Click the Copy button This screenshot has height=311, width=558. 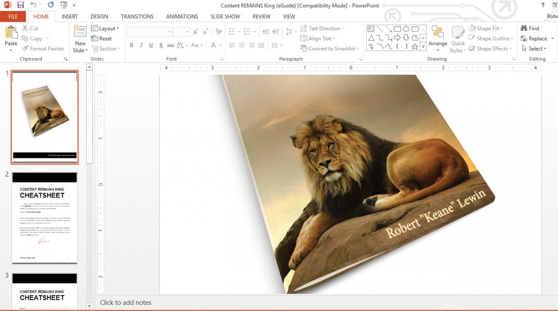[x=32, y=38]
